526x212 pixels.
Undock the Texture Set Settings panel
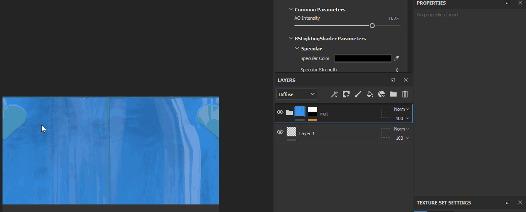coord(508,202)
